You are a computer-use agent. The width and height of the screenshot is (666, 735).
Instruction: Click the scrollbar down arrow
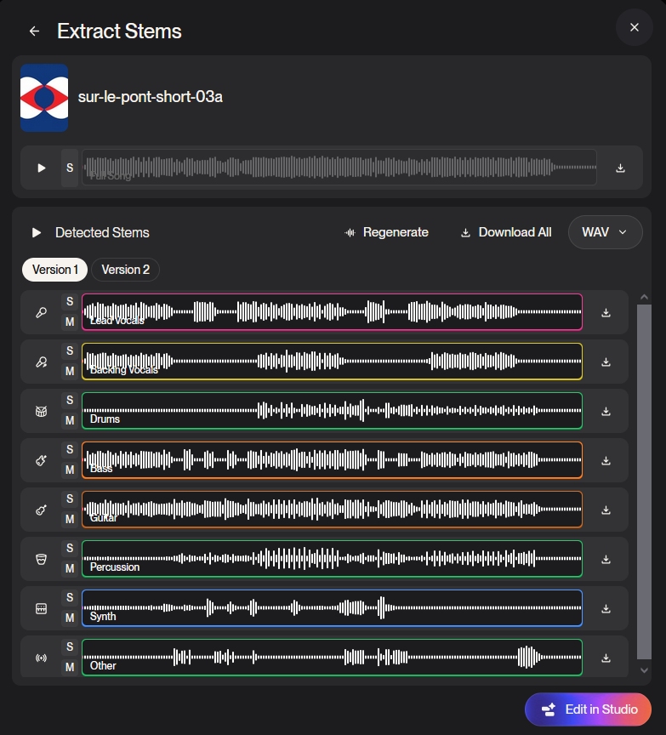tap(644, 670)
